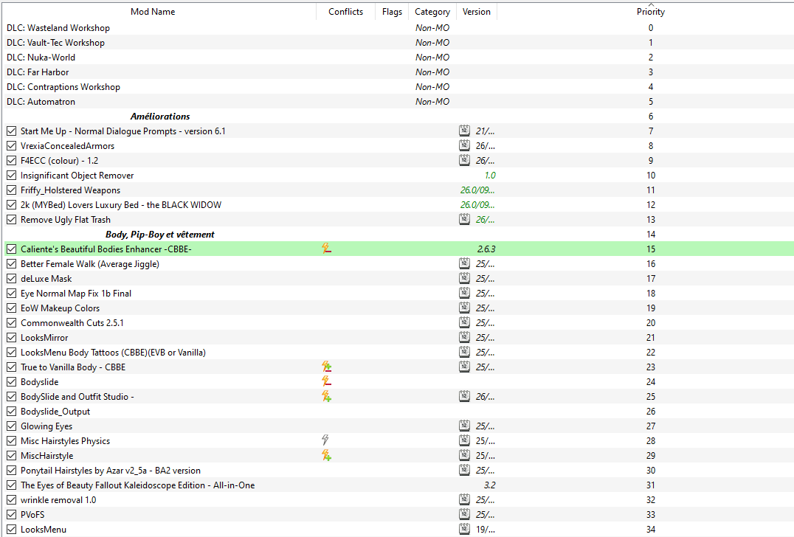
Task: Click the calendar version icon for Eye Normal Map Fix
Action: (464, 293)
